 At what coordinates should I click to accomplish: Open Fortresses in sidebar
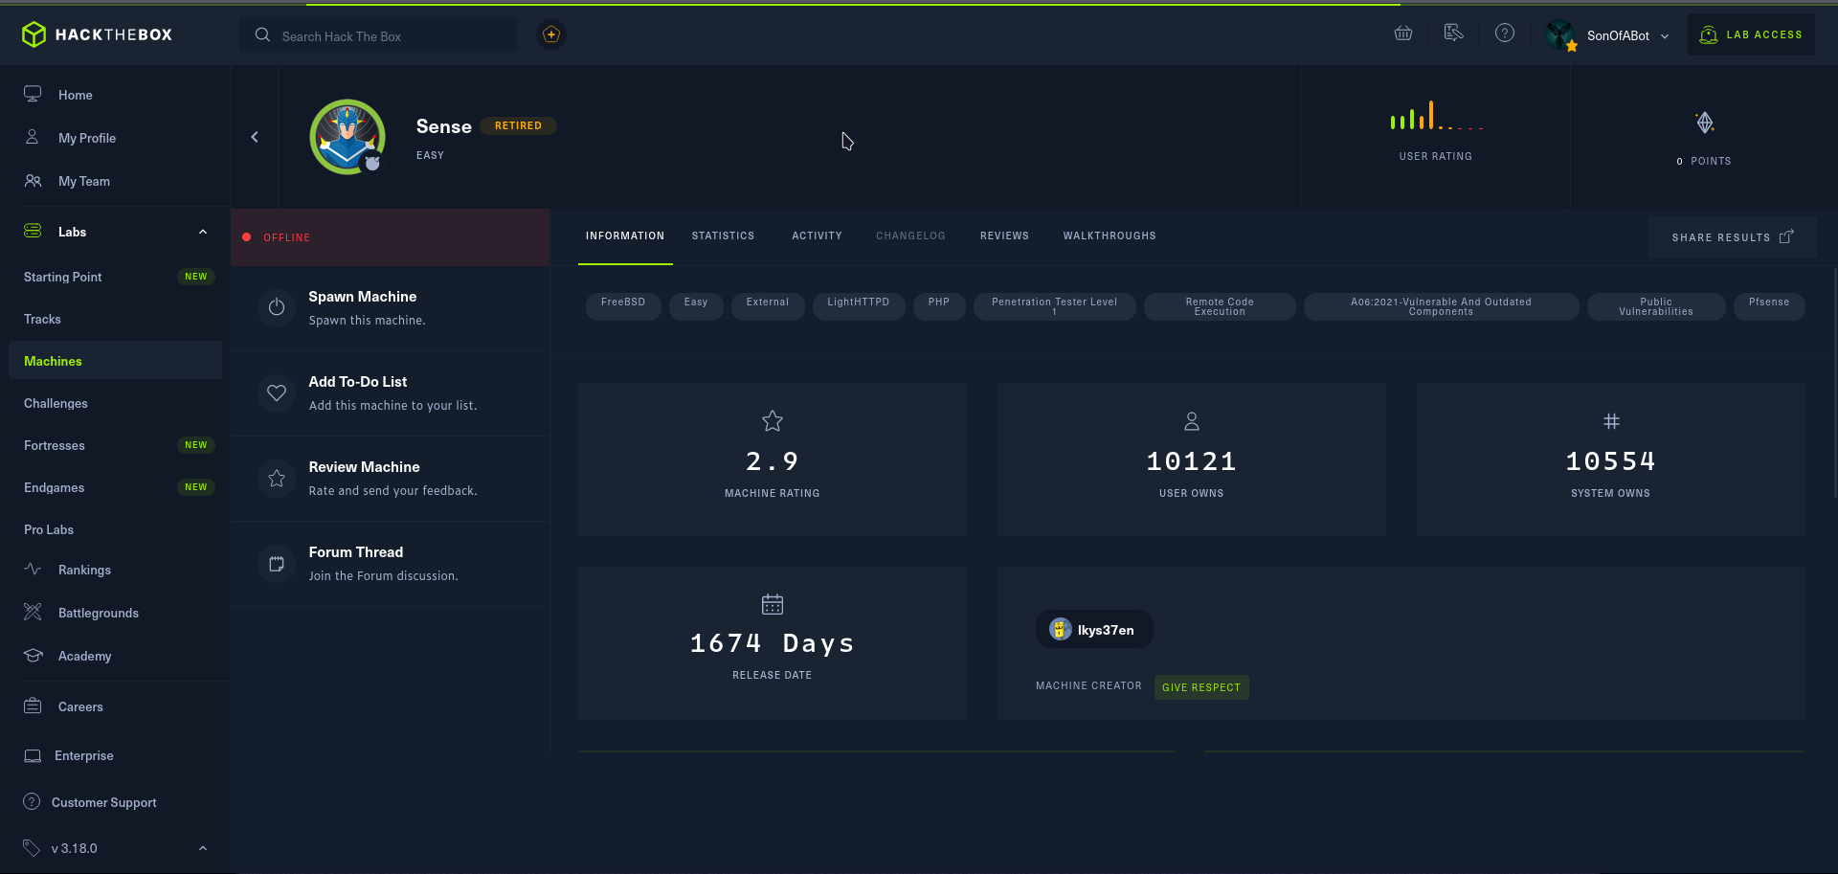(x=55, y=445)
